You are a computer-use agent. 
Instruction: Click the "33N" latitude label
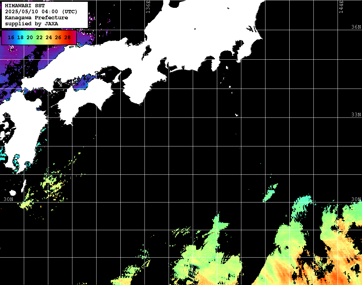(x=356, y=115)
